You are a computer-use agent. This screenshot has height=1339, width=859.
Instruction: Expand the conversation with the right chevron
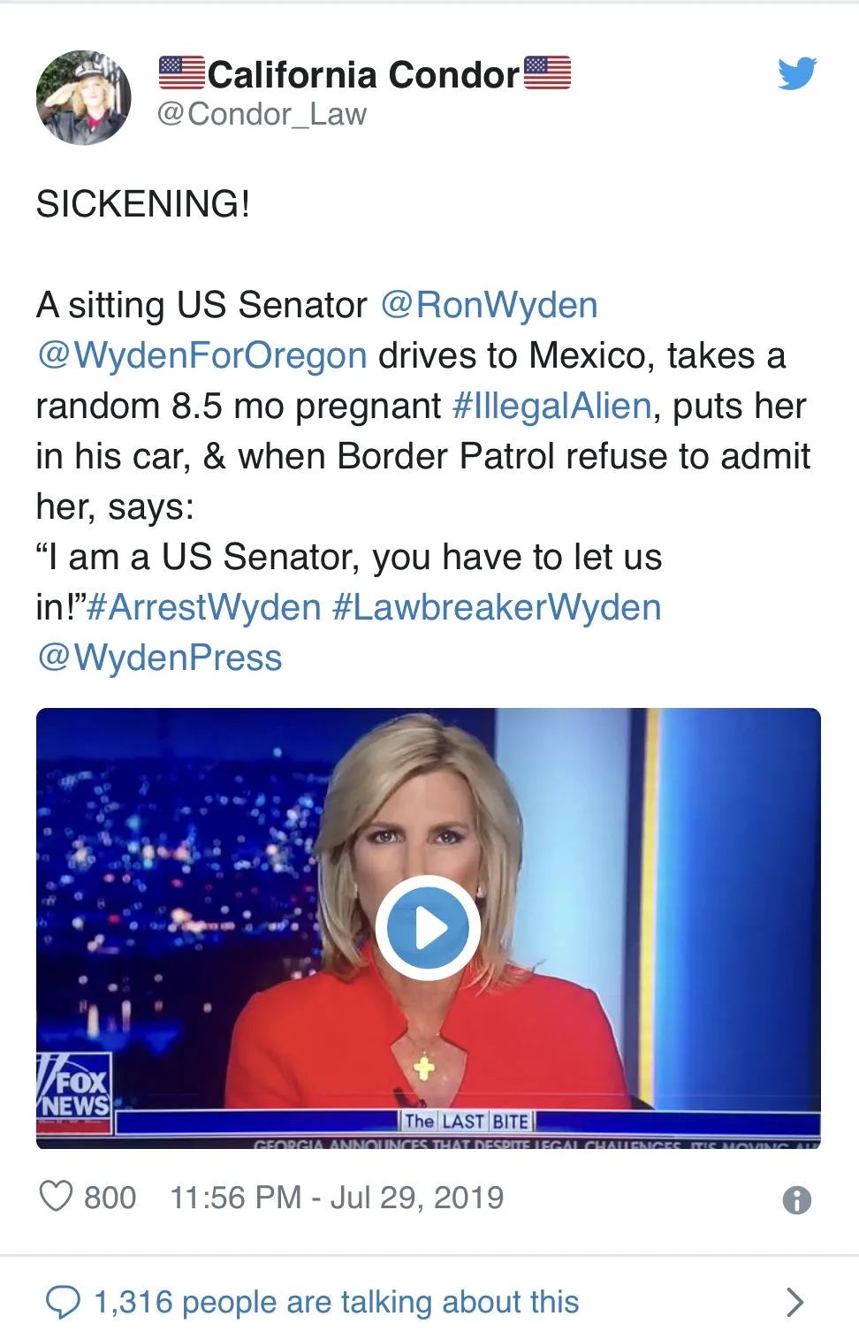tap(794, 1302)
